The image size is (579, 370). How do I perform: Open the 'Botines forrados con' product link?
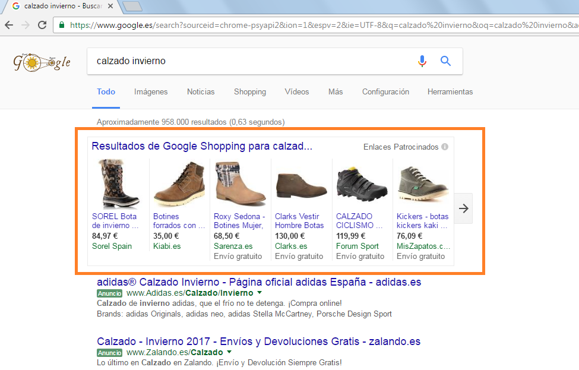coord(179,221)
